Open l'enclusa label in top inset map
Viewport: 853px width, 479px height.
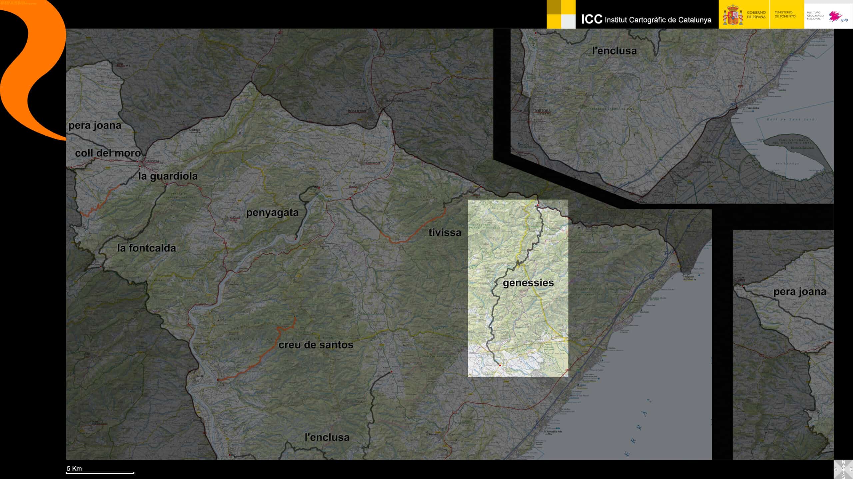pos(614,51)
